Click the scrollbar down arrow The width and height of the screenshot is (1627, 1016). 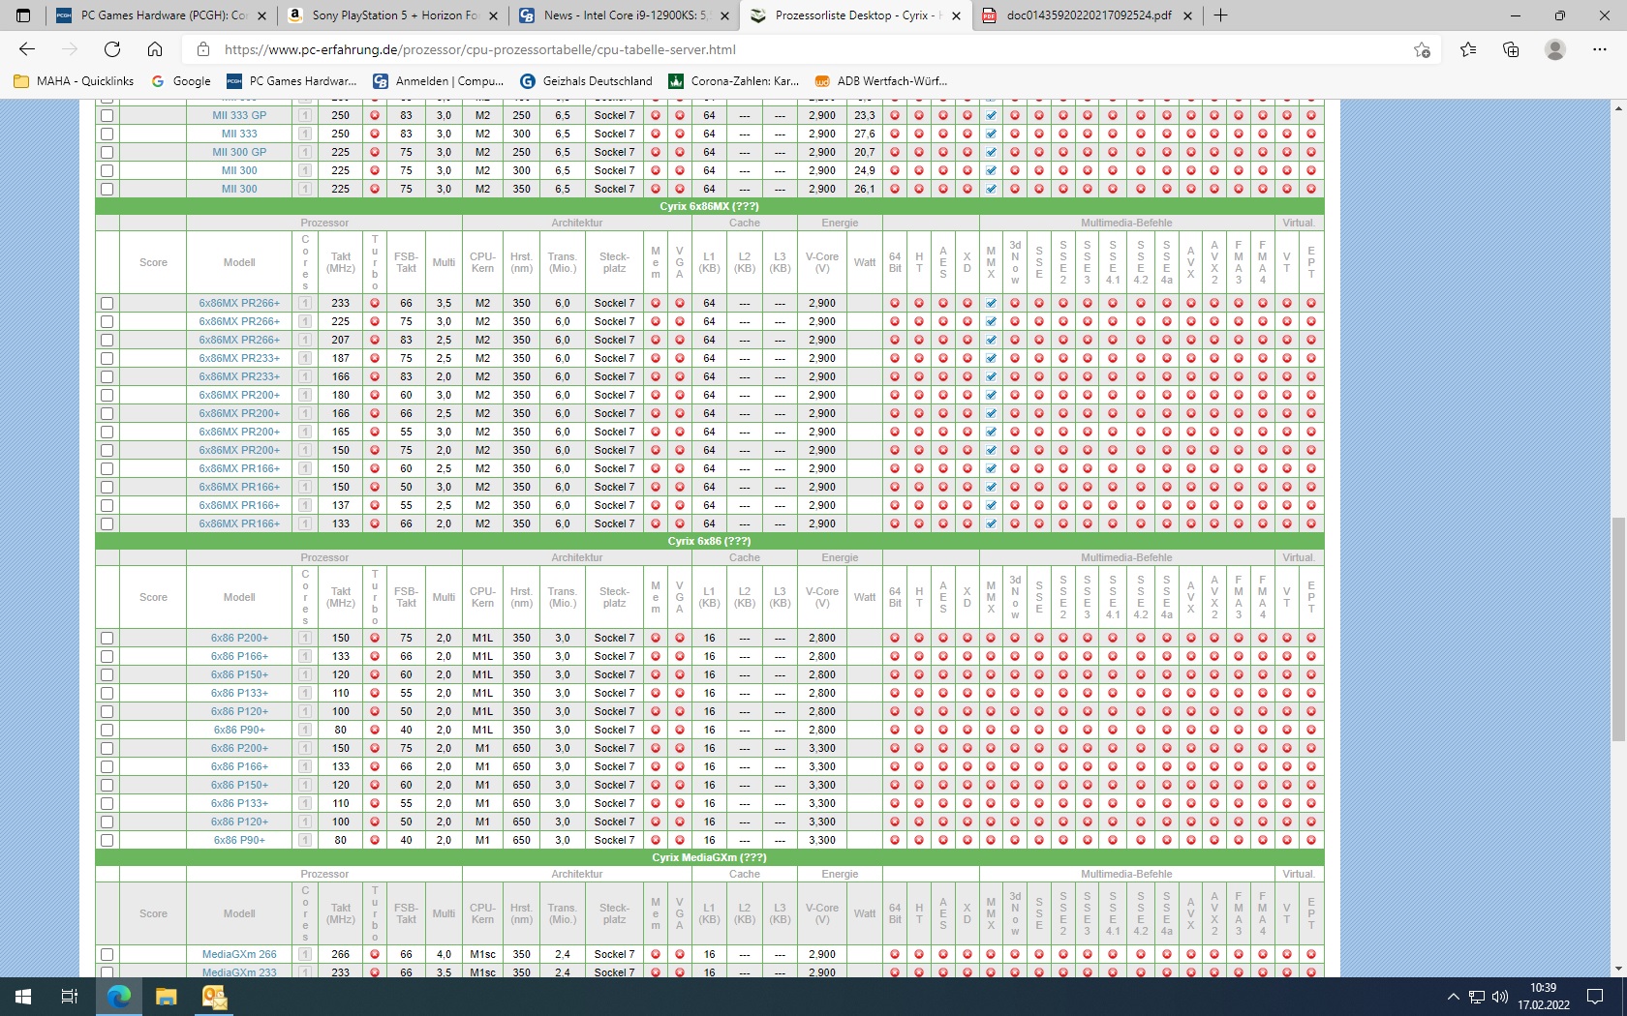point(1618,969)
